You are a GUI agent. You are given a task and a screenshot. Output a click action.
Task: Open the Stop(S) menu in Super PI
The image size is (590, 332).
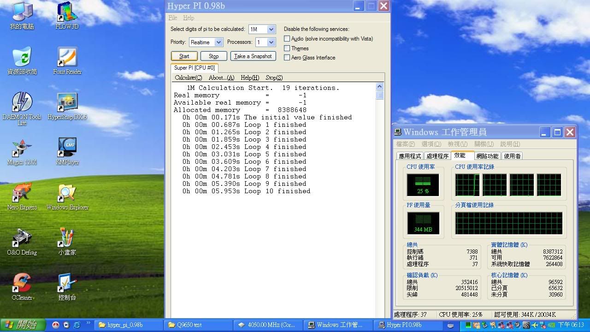point(274,77)
